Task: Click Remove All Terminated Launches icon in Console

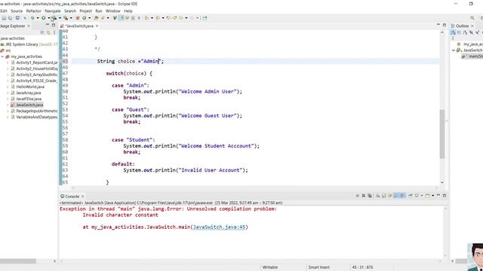Action: 370,196
